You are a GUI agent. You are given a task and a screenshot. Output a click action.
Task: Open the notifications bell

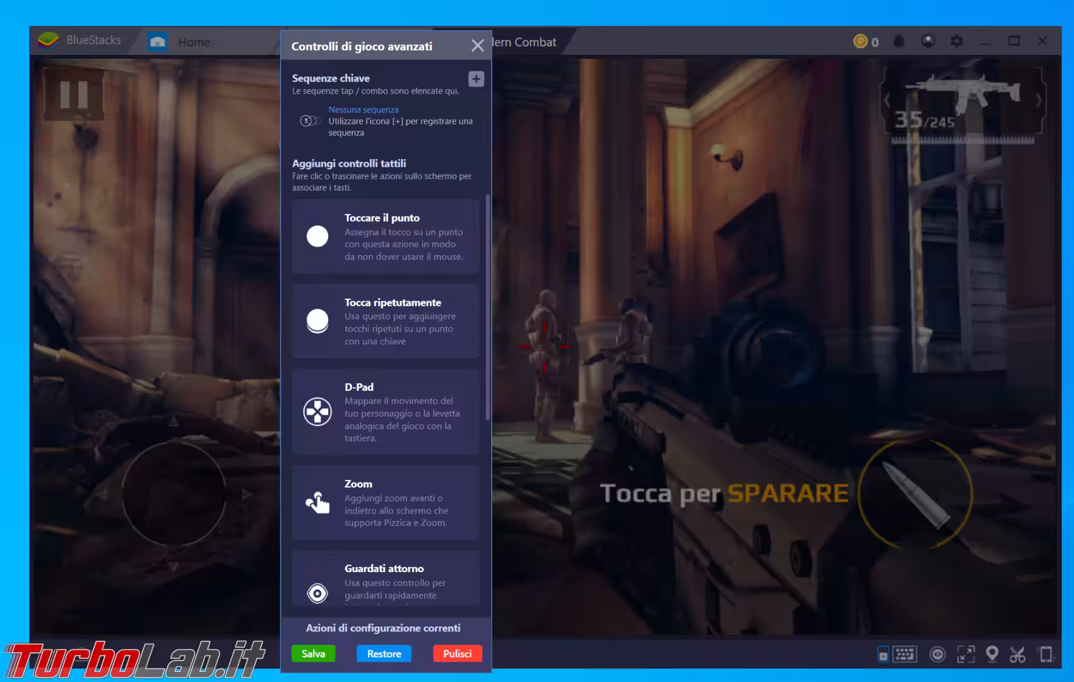pos(899,42)
